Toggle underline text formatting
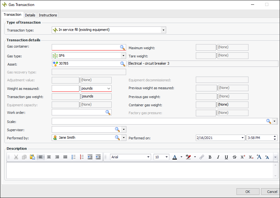This screenshot has width=280, height=198. [x=226, y=157]
